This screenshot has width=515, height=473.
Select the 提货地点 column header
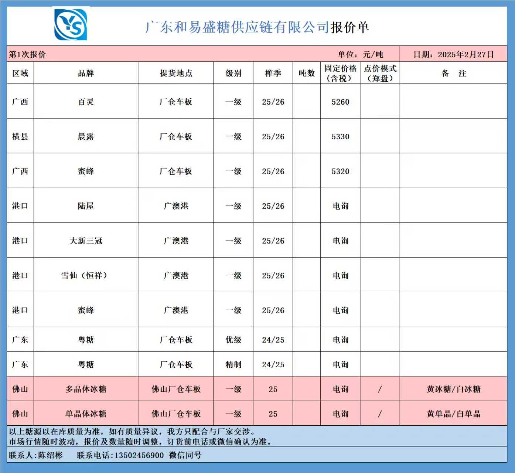pos(176,73)
